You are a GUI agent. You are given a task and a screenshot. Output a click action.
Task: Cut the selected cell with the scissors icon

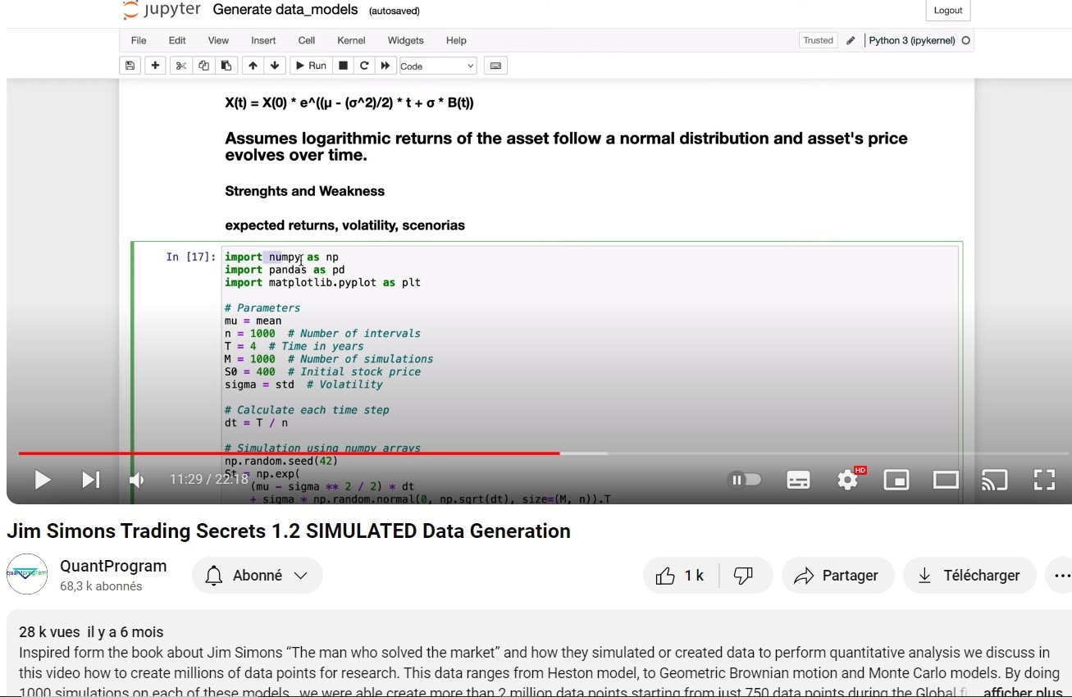pyautogui.click(x=181, y=66)
